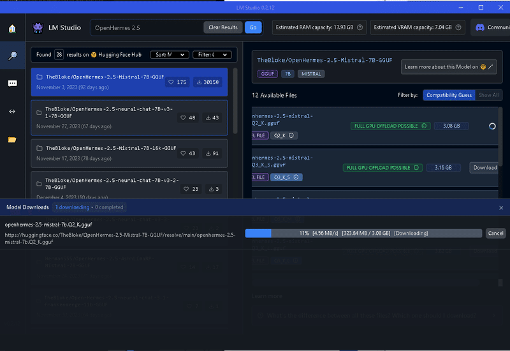The image size is (510, 351).
Task: Click 12 Available Files heading
Action: [x=274, y=95]
